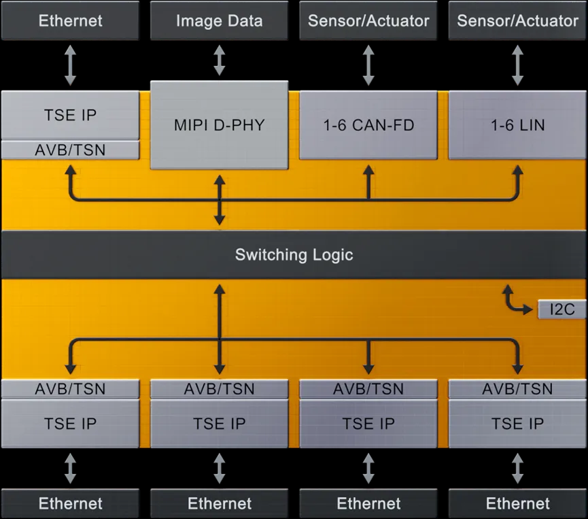Click the 1-6 LIN block

(517, 125)
